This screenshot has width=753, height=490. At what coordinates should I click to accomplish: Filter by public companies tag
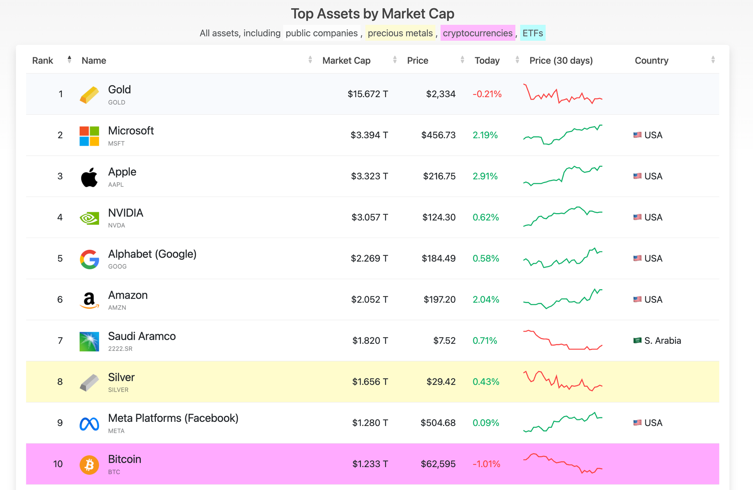322,33
